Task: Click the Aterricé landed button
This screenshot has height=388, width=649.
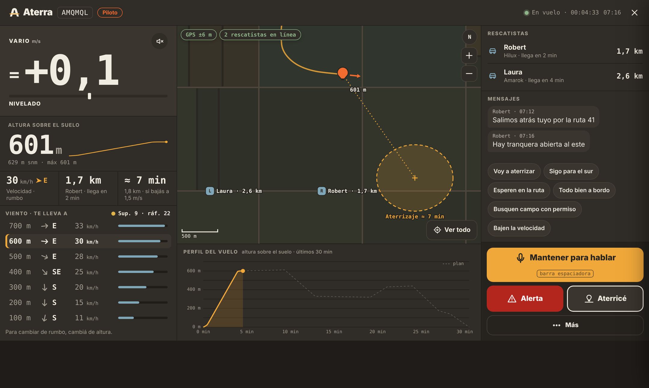Action: 605,298
